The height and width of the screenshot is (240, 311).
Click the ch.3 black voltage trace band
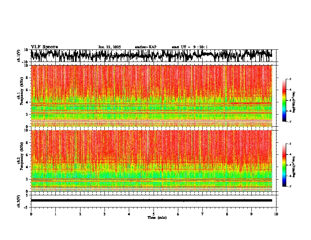(x=152, y=200)
